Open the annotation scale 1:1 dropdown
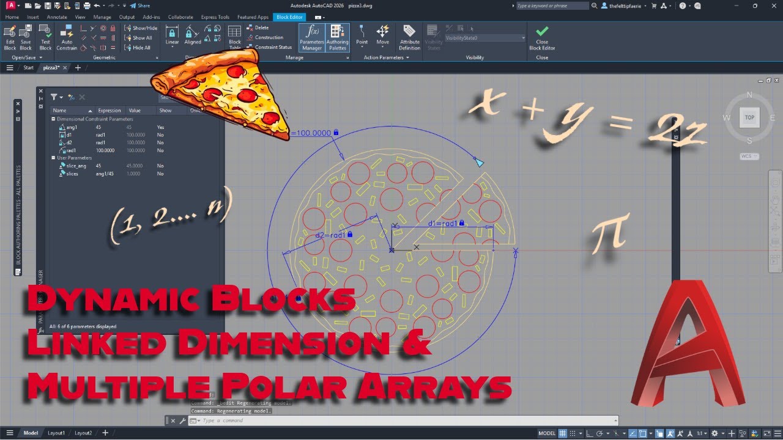783x440 pixels. tap(703, 433)
